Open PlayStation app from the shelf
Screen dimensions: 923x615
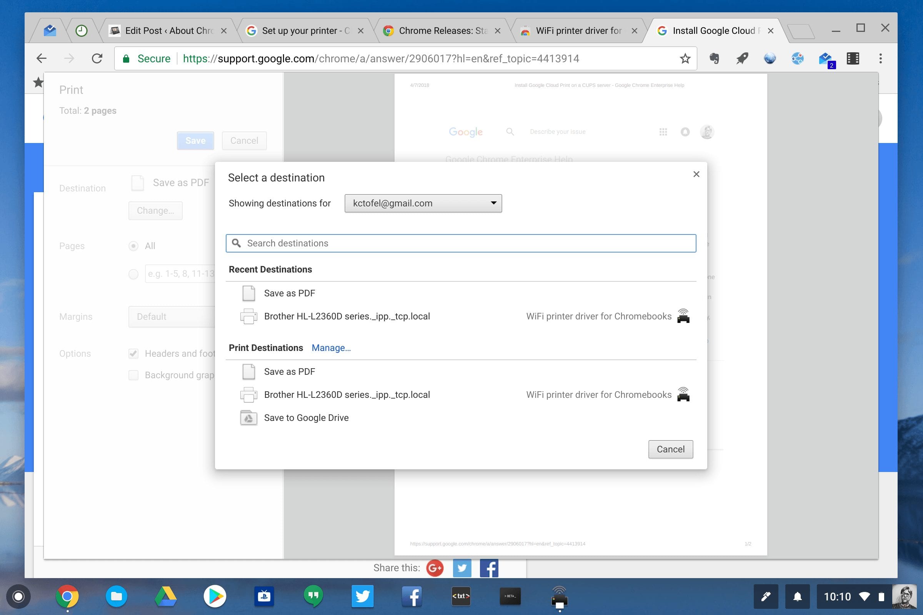264,597
